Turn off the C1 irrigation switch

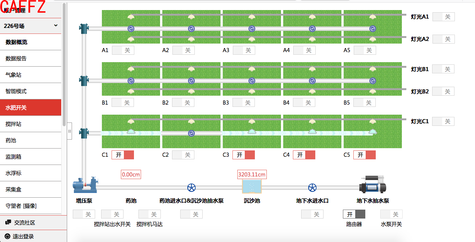tap(123, 155)
